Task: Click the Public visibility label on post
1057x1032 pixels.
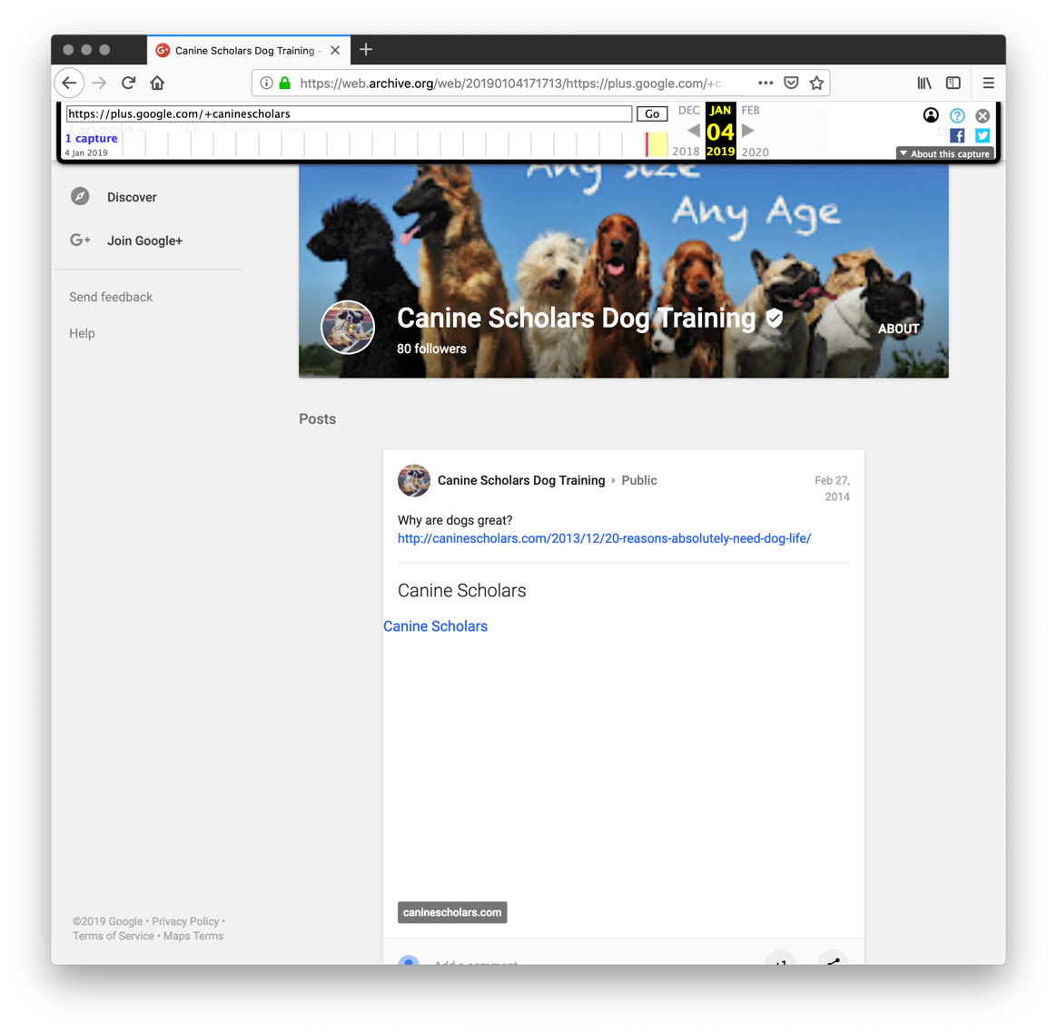Action: (639, 480)
